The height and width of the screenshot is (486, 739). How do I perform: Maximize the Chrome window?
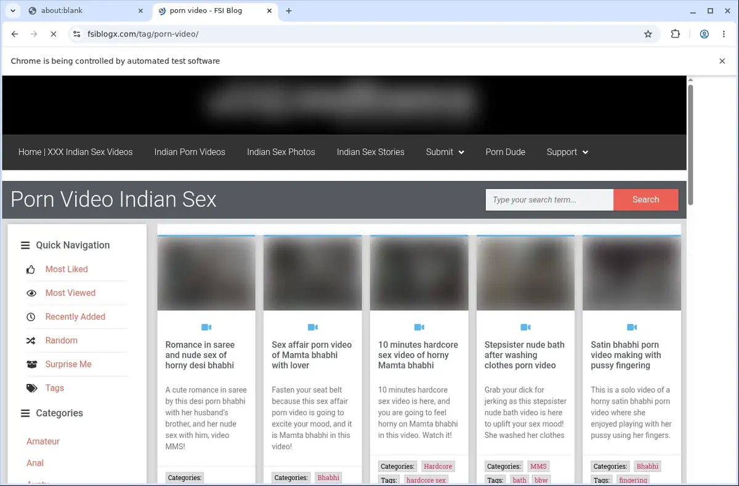710,10
